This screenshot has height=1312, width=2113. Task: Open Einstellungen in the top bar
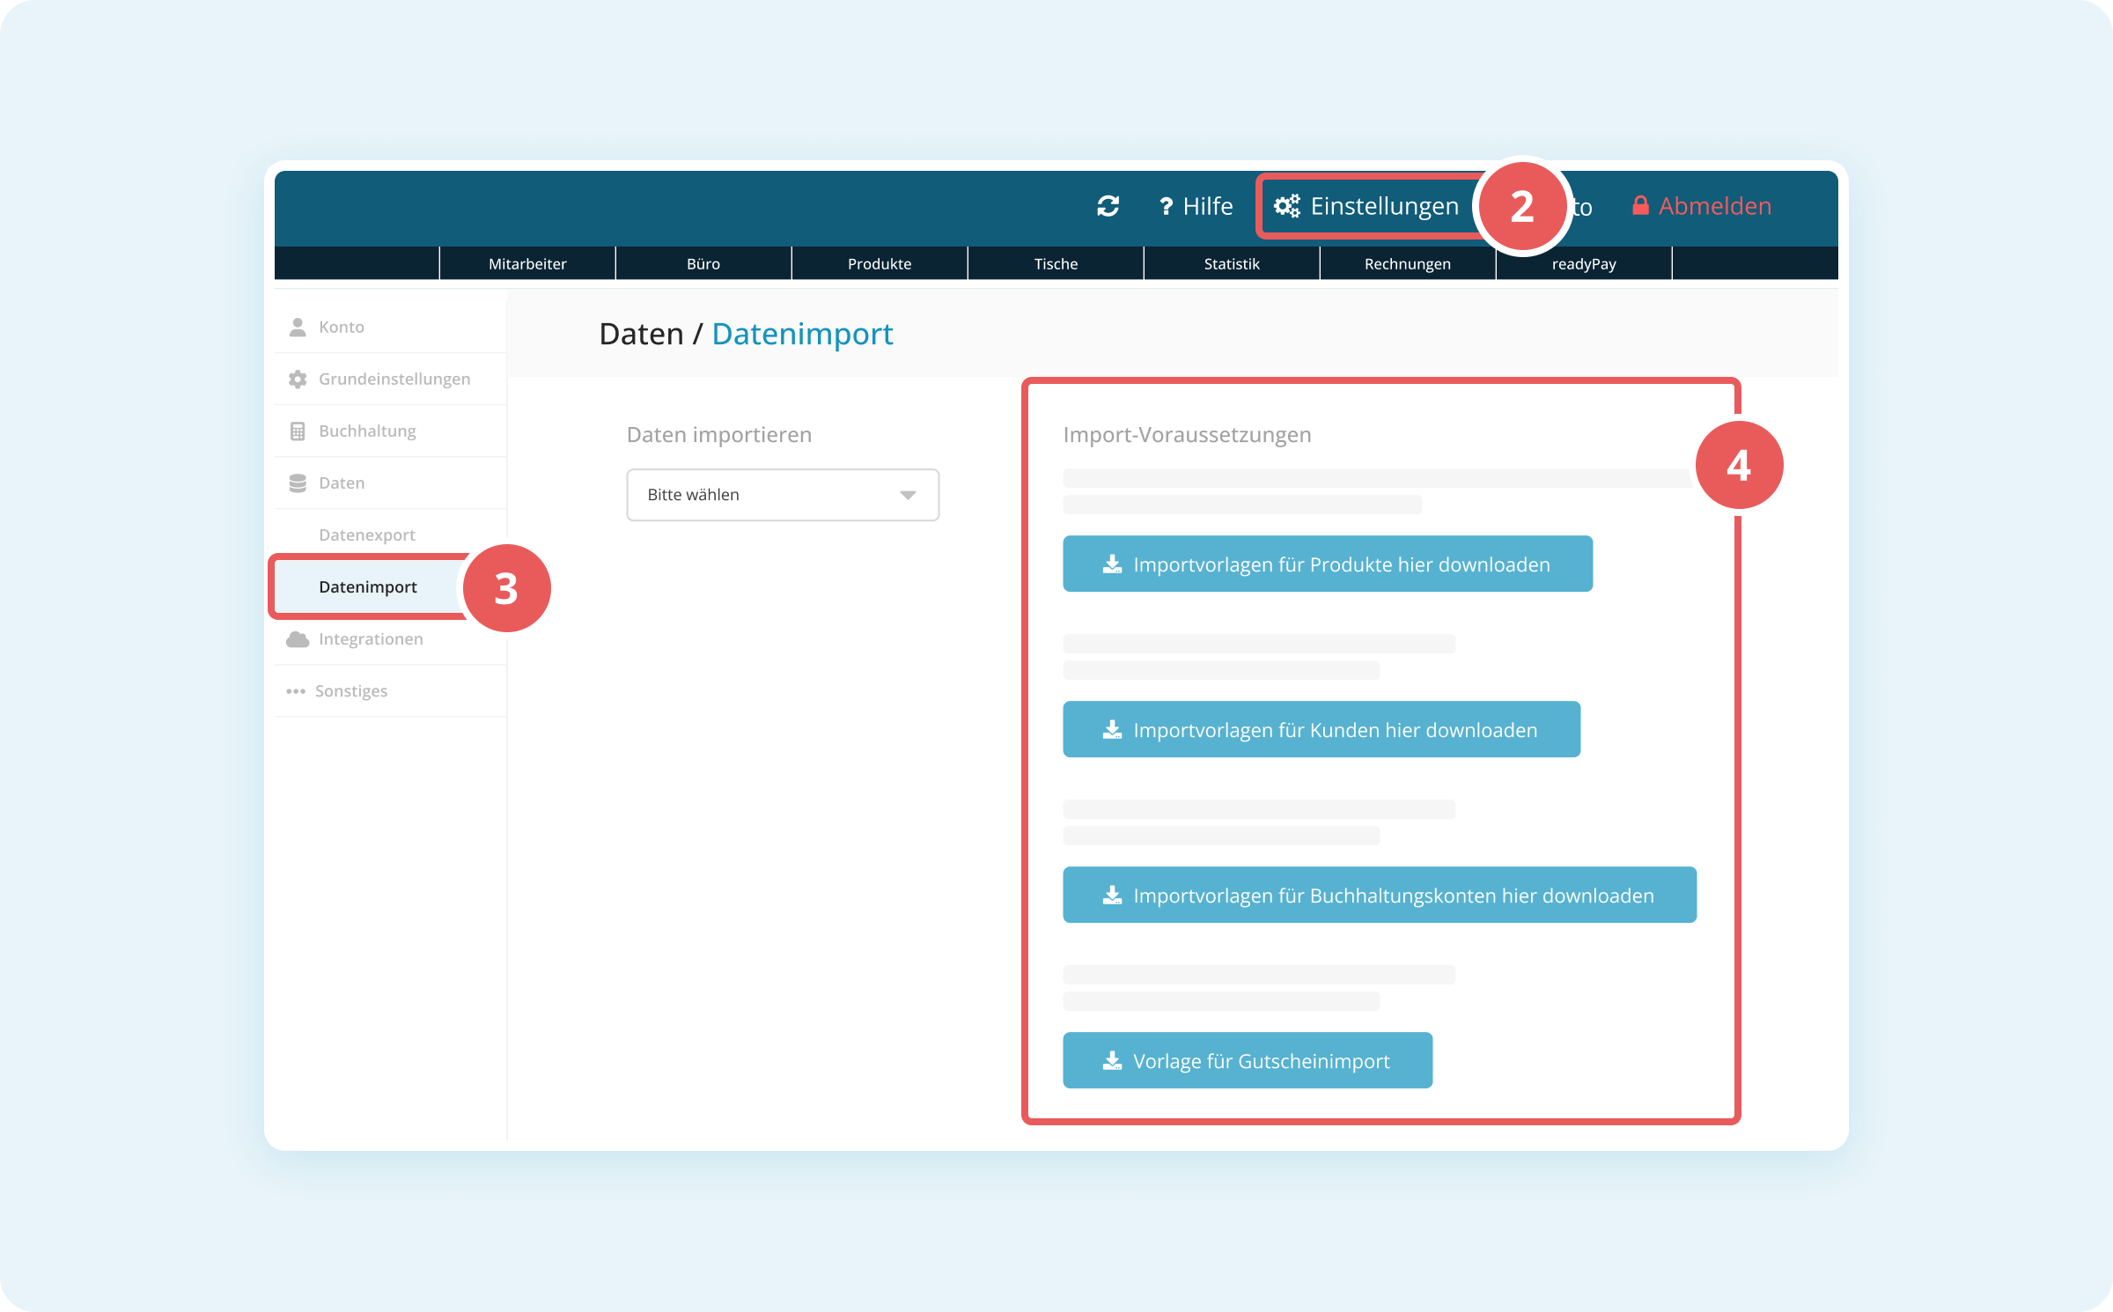click(x=1366, y=206)
